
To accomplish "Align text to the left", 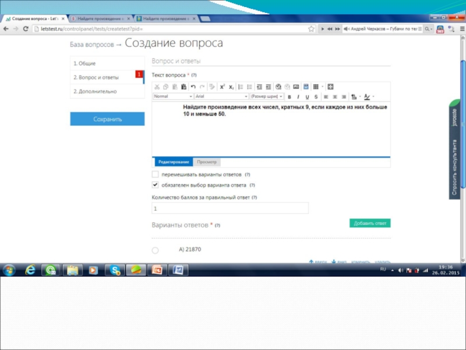I will 326,97.
